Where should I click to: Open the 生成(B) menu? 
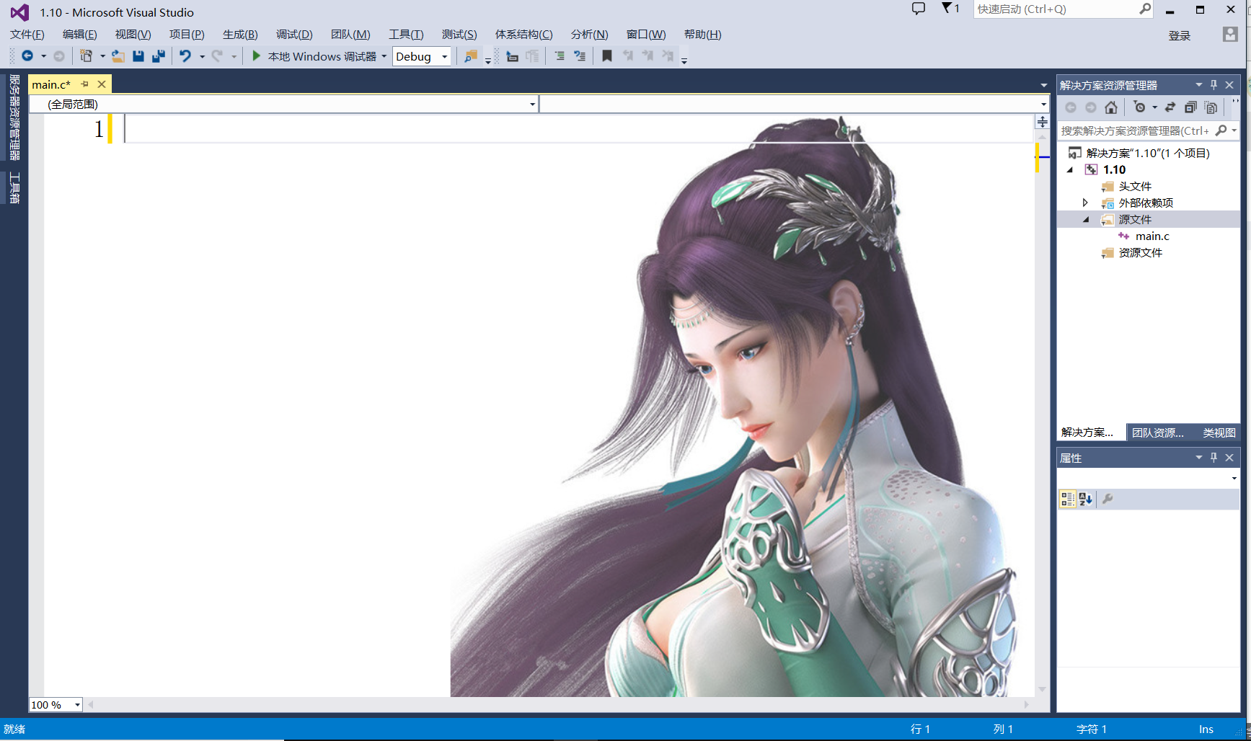tap(240, 35)
